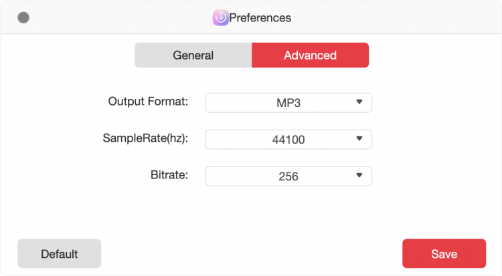Click the 44100 sample rate value
502x276 pixels.
[x=288, y=140]
